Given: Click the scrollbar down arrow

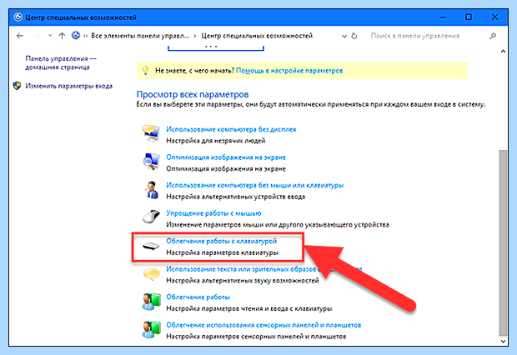Looking at the screenshot, I should (x=503, y=342).
